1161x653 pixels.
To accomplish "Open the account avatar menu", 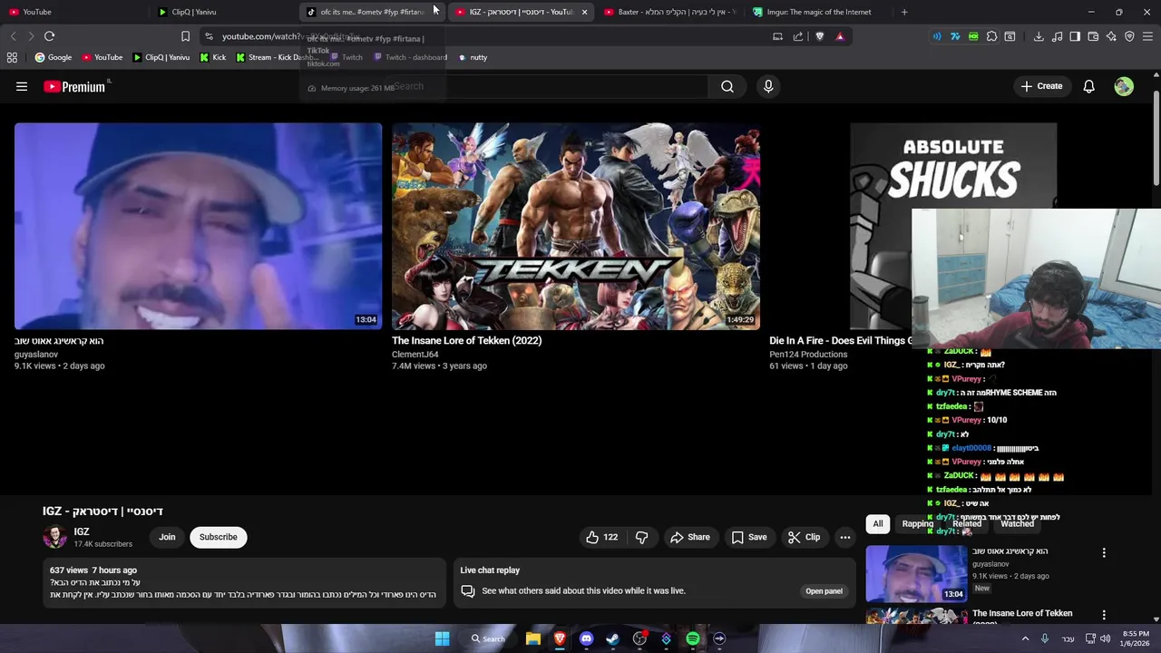I will 1124,86.
